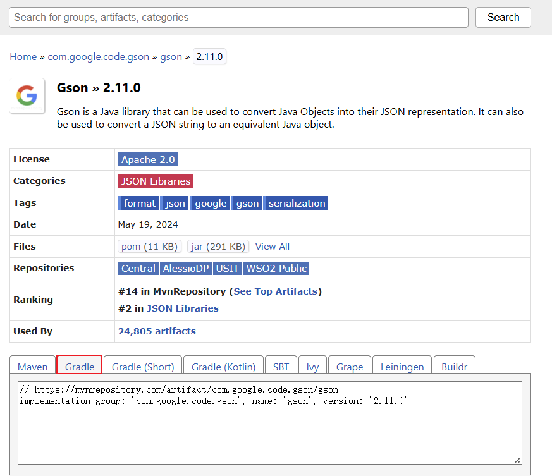Open the AlessioDP repository tag

tap(185, 268)
